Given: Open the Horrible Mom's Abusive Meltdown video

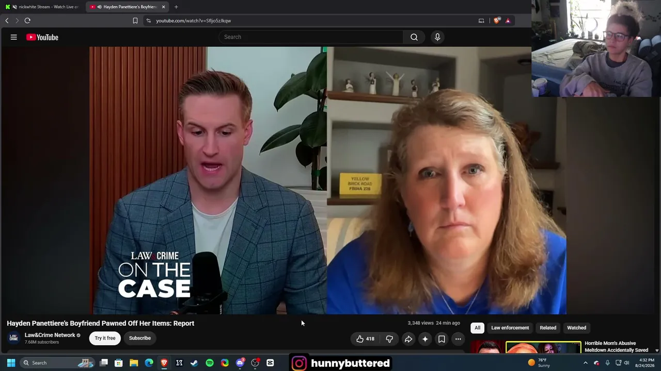Looking at the screenshot, I should pos(616,347).
